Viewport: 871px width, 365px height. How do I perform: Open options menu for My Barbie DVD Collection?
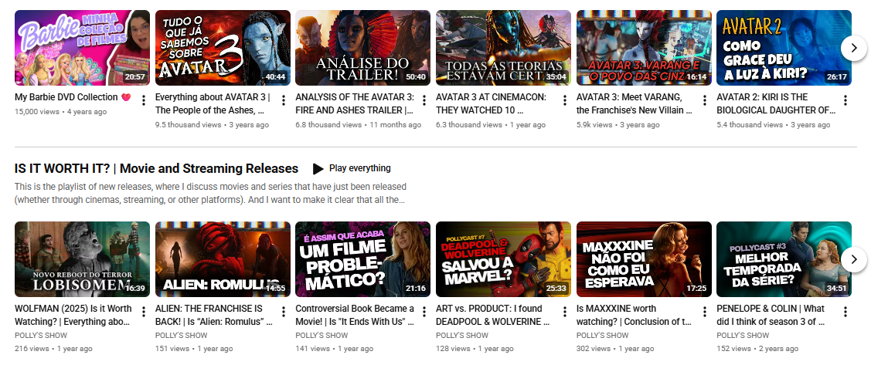click(143, 100)
